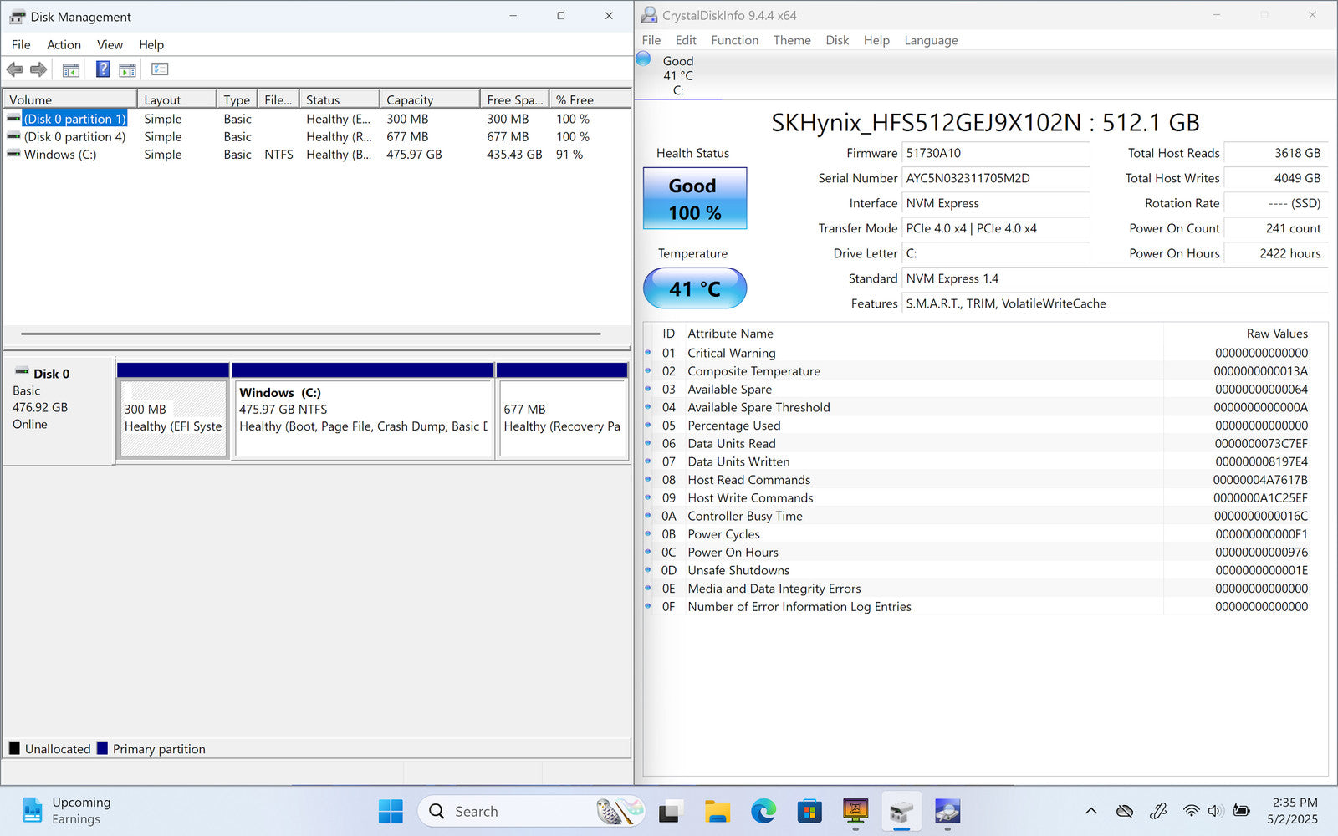1338x836 pixels.
Task: Click CrystalDiskInfo taskbar icon
Action: 947,811
